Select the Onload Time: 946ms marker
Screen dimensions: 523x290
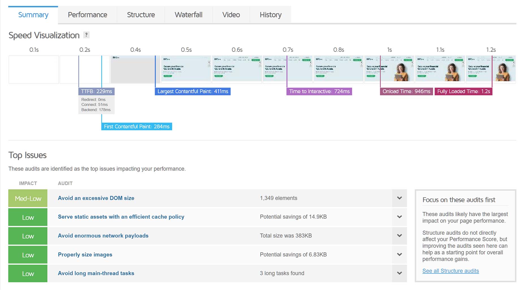[406, 91]
